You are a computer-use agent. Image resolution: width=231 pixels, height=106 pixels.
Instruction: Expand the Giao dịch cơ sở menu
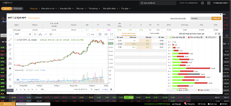click(49, 8)
